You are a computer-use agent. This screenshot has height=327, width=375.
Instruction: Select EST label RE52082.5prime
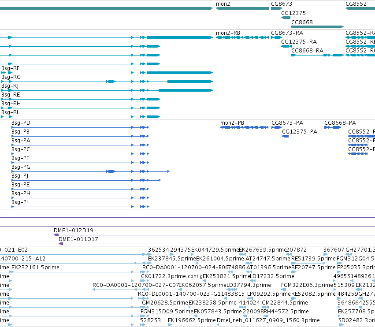click(x=313, y=294)
